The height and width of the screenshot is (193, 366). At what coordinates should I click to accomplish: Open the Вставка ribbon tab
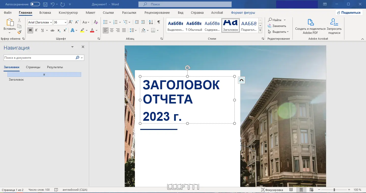[45, 12]
